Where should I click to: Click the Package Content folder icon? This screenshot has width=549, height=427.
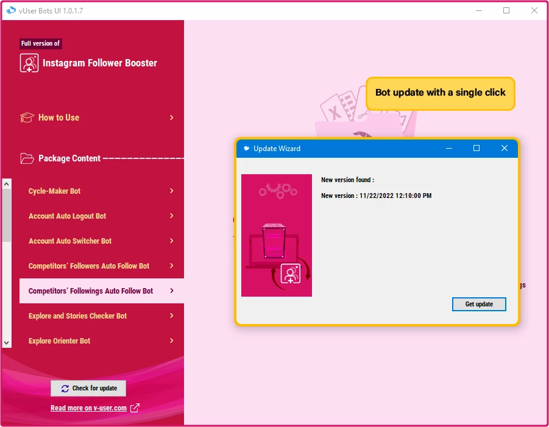click(27, 158)
